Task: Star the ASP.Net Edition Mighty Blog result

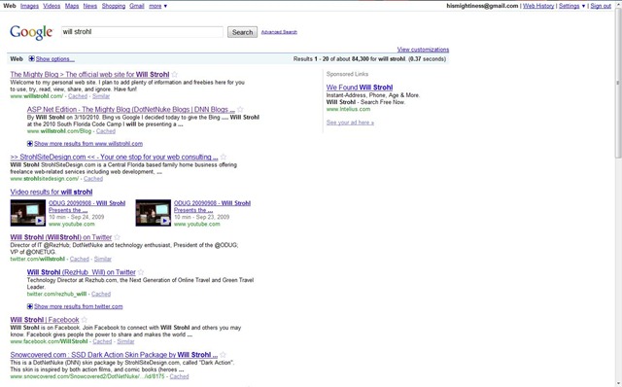Action: coord(240,109)
